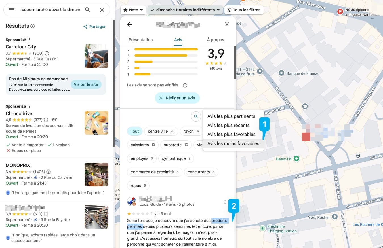Image resolution: width=383 pixels, height=248 pixels.
Task: Open the dimanche Horaires indifférents dropdown
Action: (x=185, y=10)
